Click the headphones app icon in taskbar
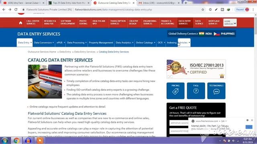This screenshot has height=144, width=257. (x=28, y=140)
